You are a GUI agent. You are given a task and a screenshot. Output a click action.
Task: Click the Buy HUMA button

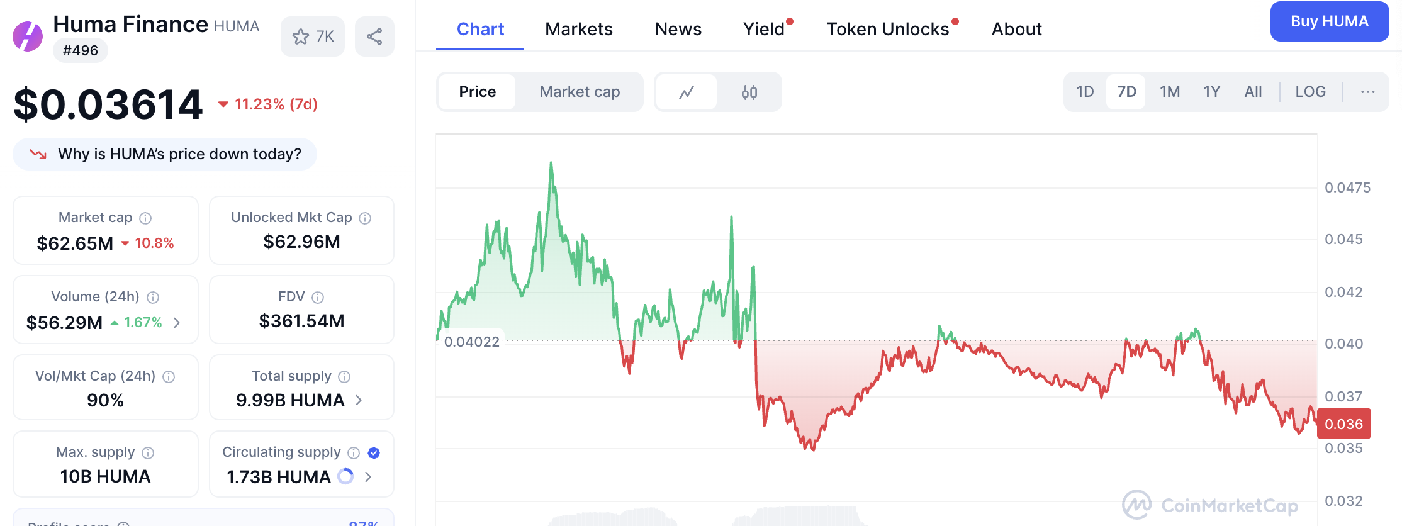pyautogui.click(x=1329, y=21)
